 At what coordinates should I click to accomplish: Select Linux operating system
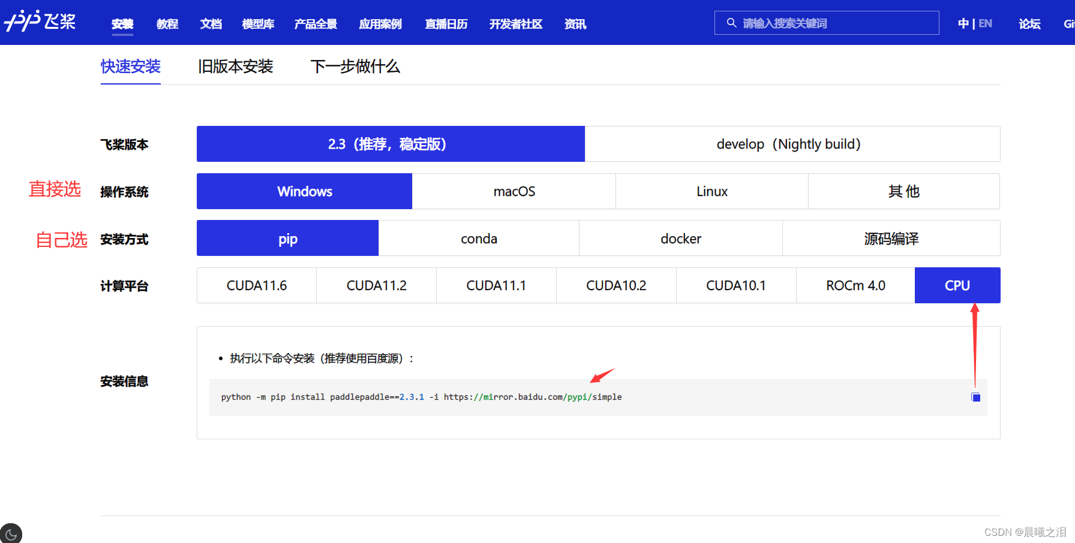[x=711, y=191]
